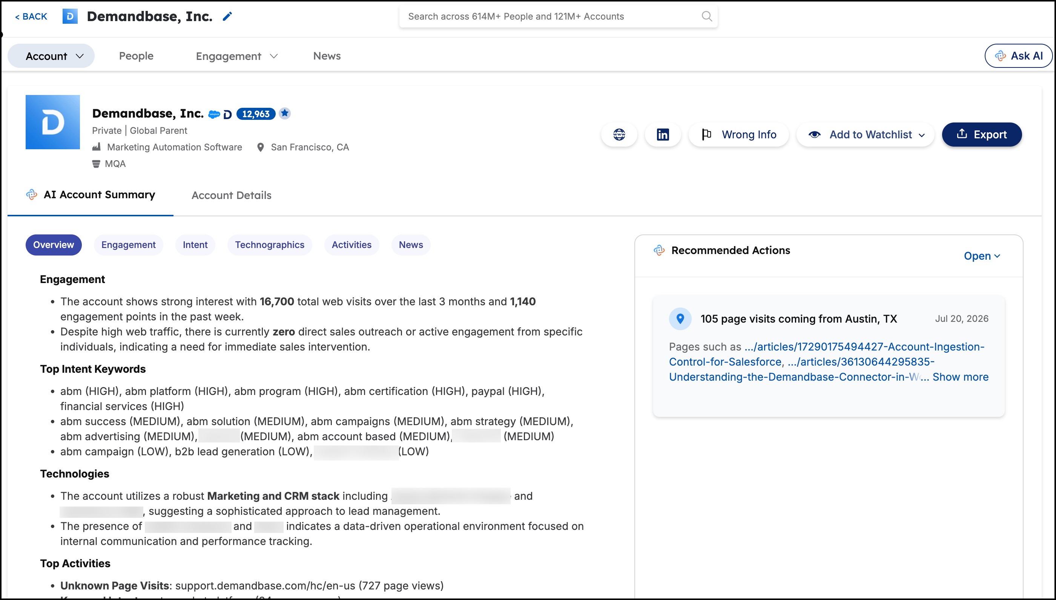The height and width of the screenshot is (600, 1056).
Task: Click the 12,963 score badge
Action: click(x=256, y=114)
